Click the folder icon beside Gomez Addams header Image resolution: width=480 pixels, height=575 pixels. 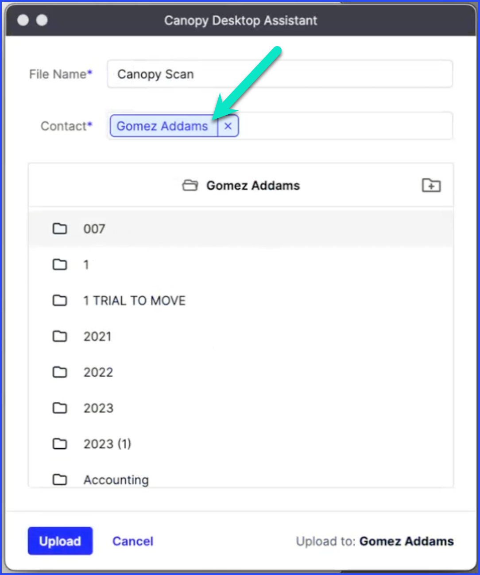coord(190,186)
